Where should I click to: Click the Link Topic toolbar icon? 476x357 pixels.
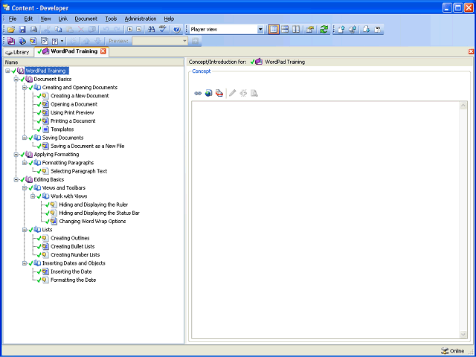coord(33,41)
